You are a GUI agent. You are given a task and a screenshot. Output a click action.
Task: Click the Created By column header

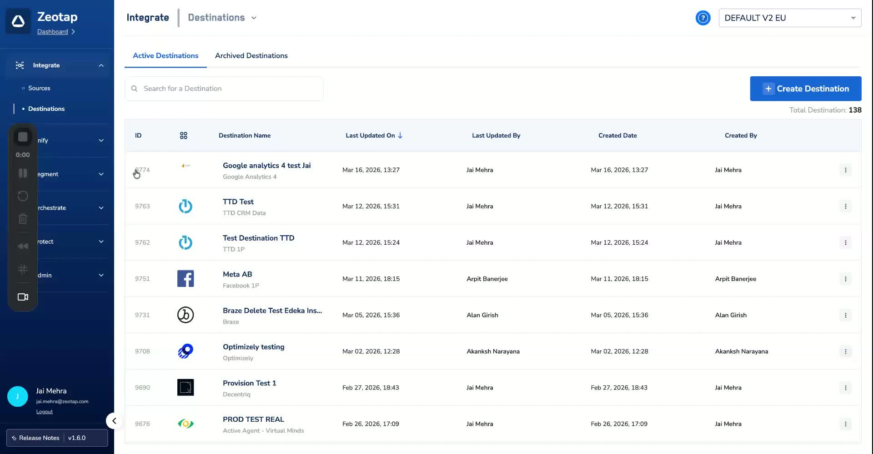(741, 135)
